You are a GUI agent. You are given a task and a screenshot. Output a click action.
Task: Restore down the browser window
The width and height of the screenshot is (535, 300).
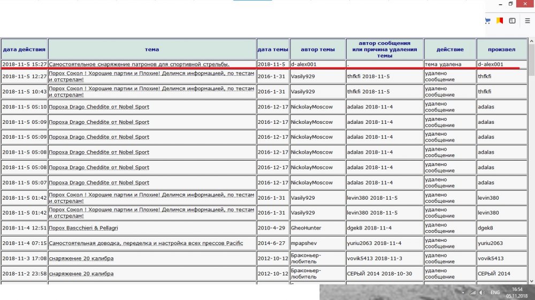(510, 4)
